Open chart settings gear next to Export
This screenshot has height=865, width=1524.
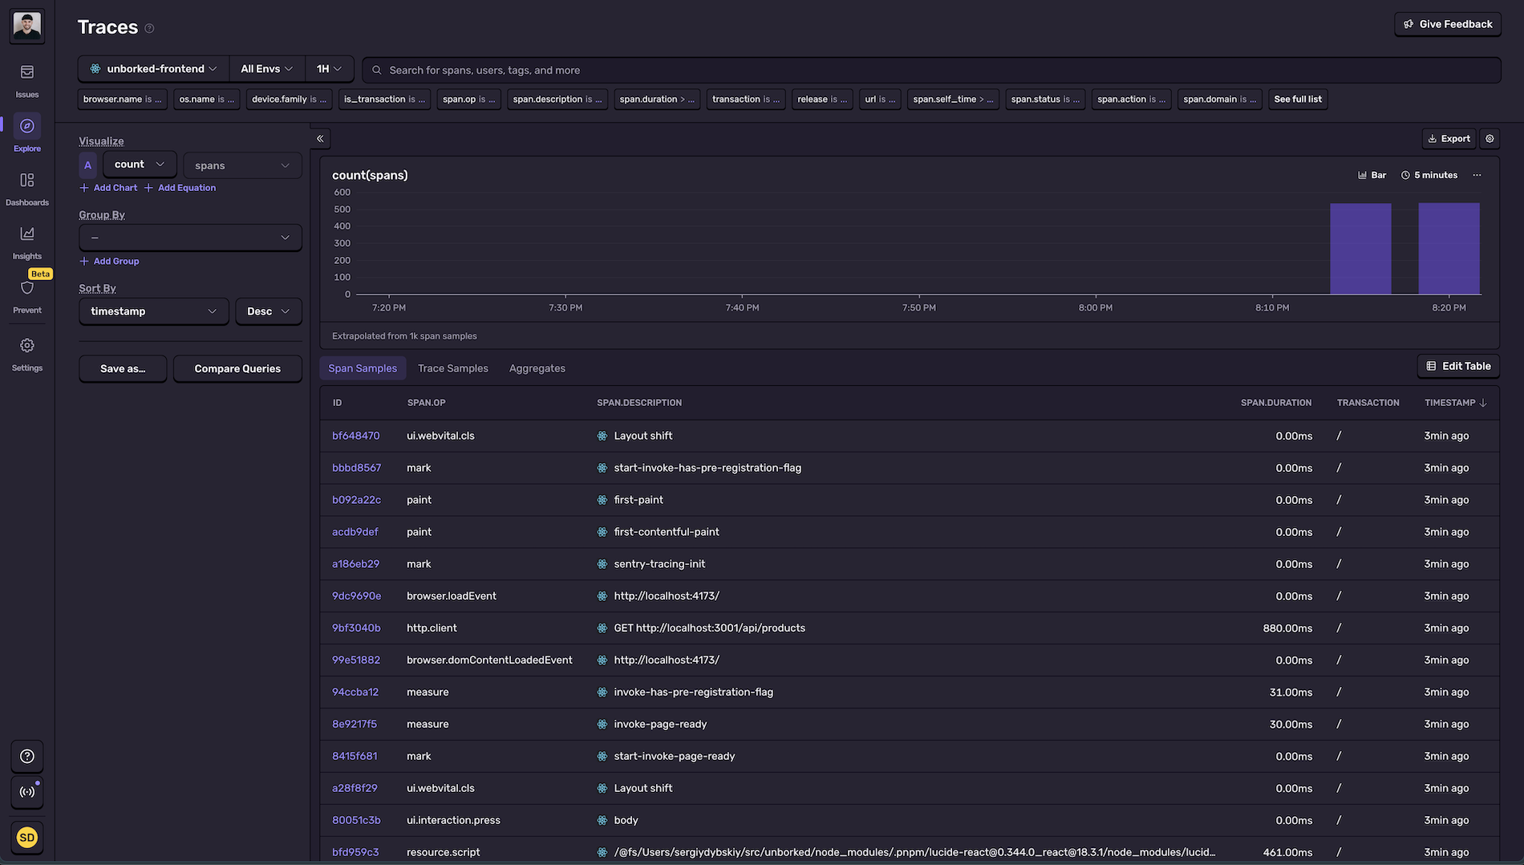(1490, 139)
